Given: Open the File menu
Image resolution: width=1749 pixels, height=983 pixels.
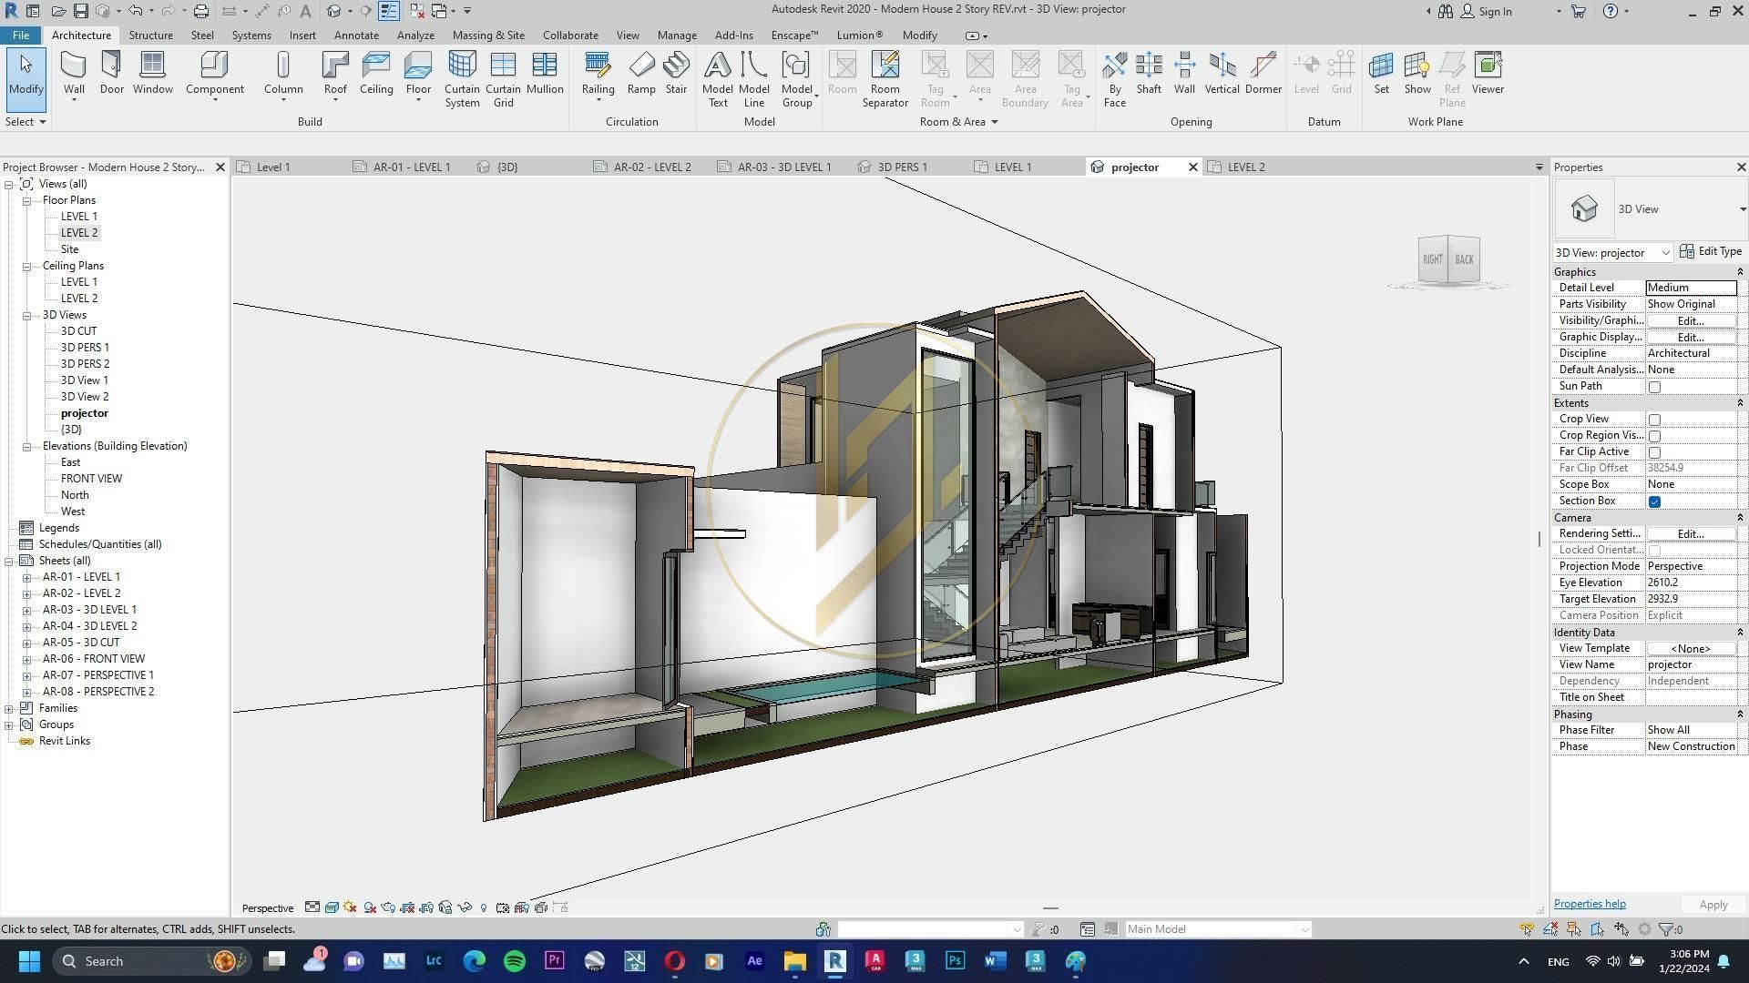Looking at the screenshot, I should [x=20, y=35].
